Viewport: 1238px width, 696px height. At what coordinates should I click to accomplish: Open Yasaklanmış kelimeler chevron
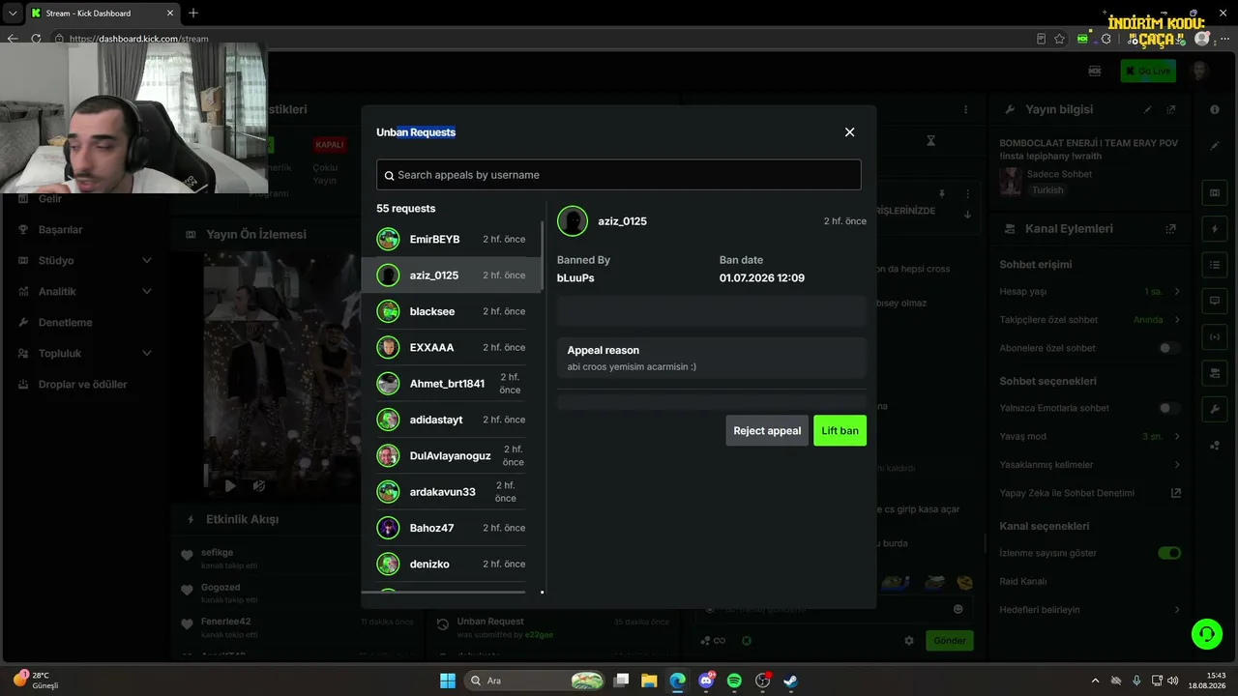point(1177,465)
